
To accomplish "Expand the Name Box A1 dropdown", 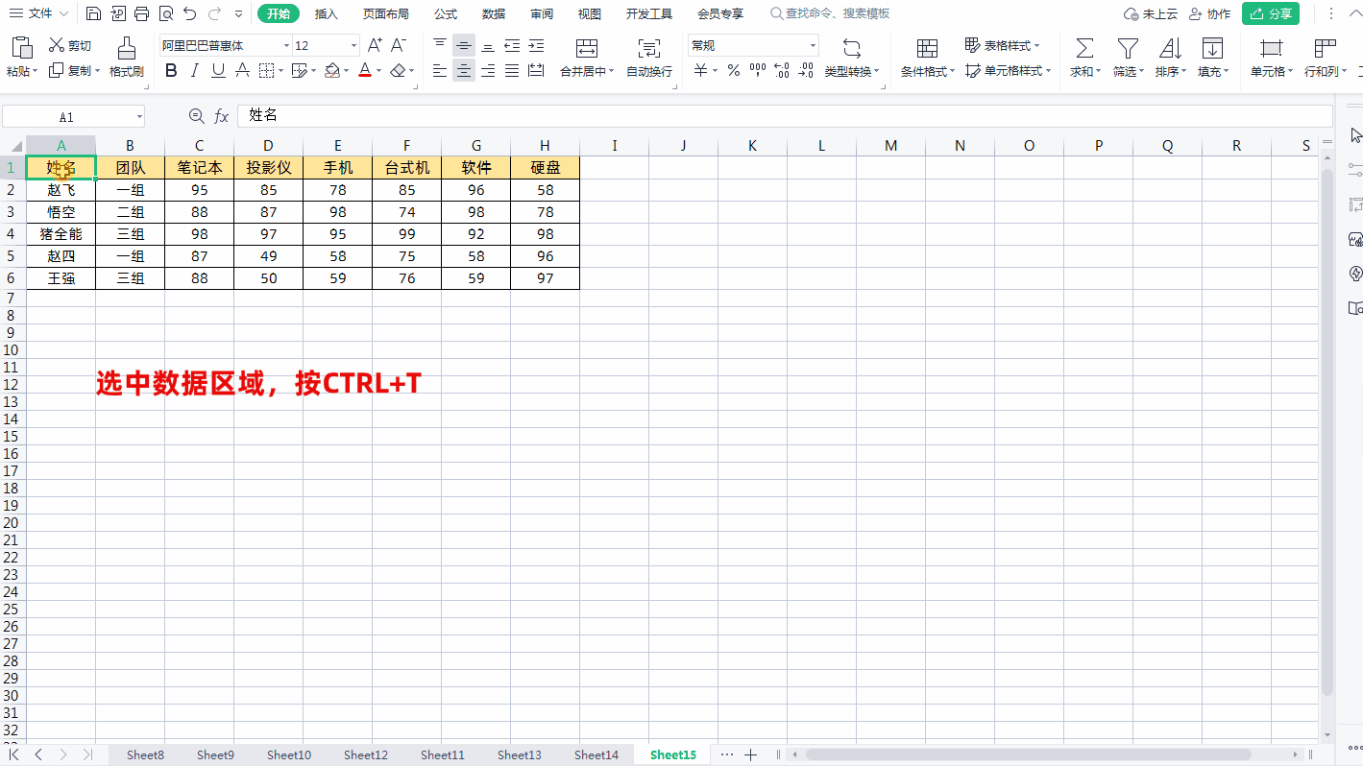I will coord(139,117).
